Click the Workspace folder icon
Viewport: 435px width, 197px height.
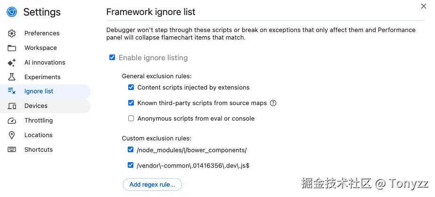12,48
